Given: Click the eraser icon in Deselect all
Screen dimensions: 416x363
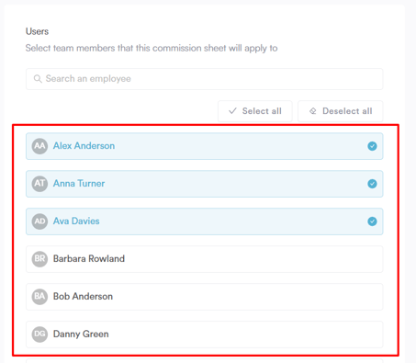Looking at the screenshot, I should click(313, 111).
